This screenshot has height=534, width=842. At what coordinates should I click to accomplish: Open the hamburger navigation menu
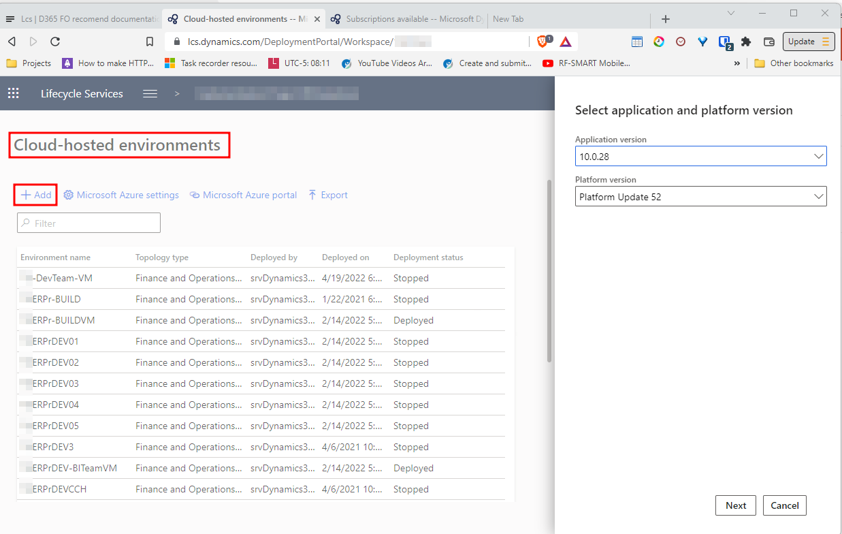pos(150,94)
